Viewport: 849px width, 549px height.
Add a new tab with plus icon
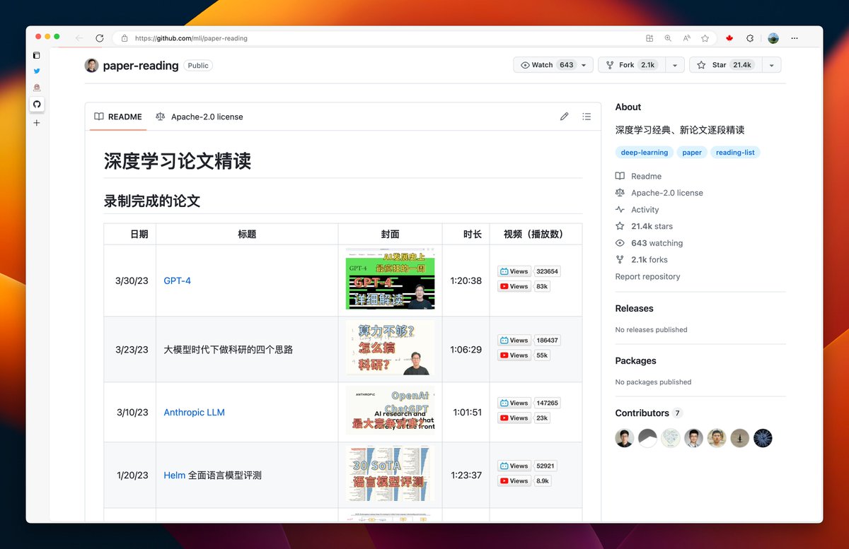37,123
